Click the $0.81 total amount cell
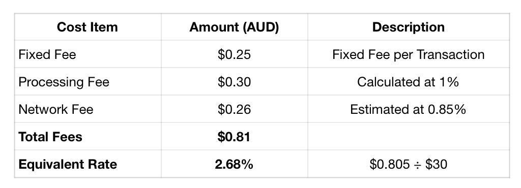The image size is (521, 188). pyautogui.click(x=234, y=137)
